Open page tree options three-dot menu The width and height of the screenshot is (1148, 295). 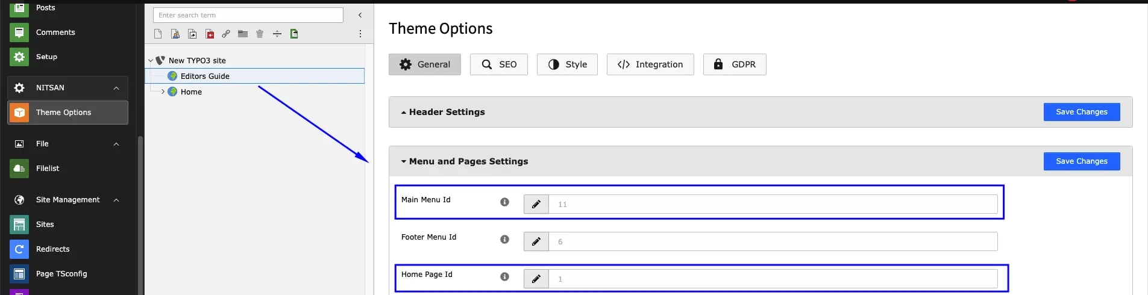[360, 34]
